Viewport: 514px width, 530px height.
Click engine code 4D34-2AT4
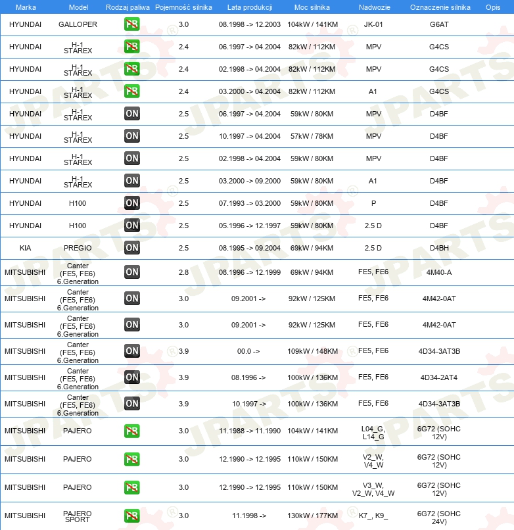(x=439, y=377)
